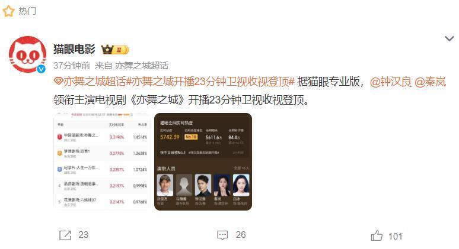The height and width of the screenshot is (249, 459).
Task: Open the 亦舞之城超话 source link
Action: (142, 66)
